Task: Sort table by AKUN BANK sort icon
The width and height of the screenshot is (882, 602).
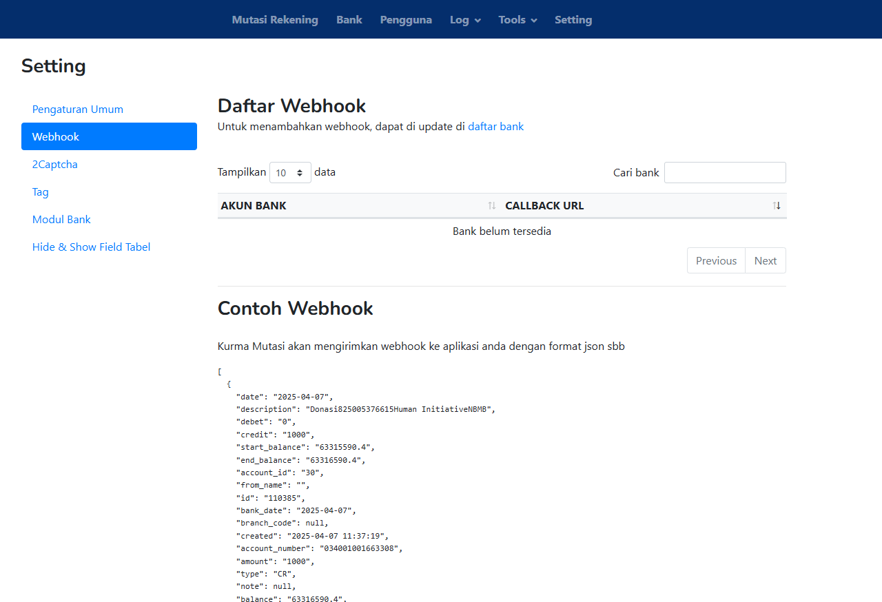Action: point(492,206)
